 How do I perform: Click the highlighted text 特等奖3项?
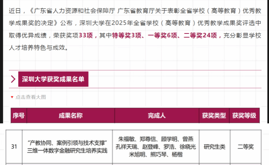click(127, 35)
